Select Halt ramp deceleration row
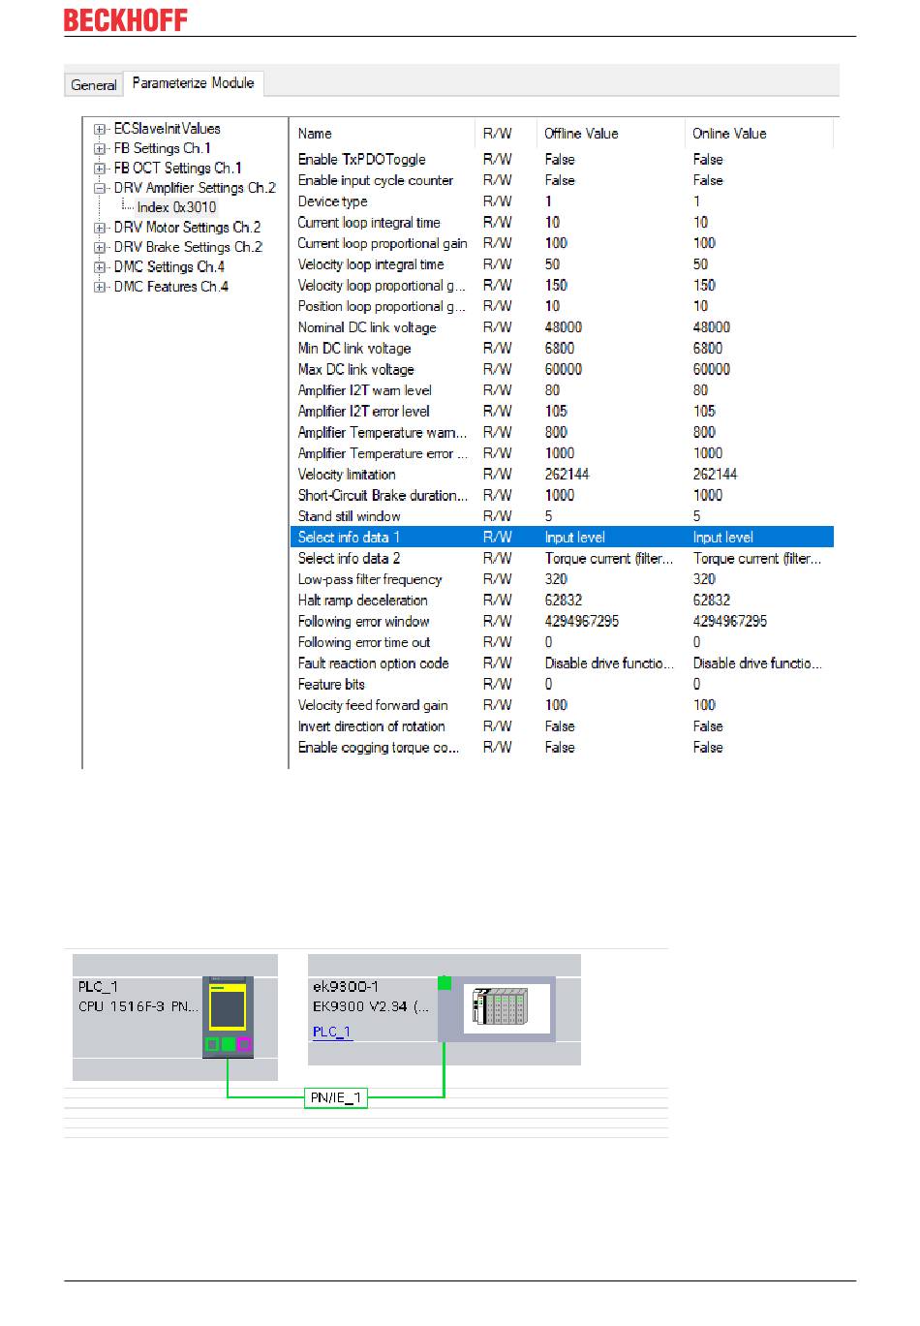Screen dimensions: 920x1326 tap(562, 601)
